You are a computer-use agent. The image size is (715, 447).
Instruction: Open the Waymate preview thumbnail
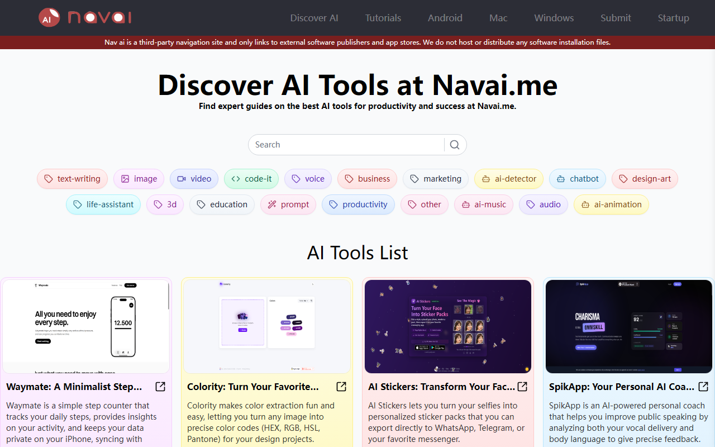click(86, 326)
